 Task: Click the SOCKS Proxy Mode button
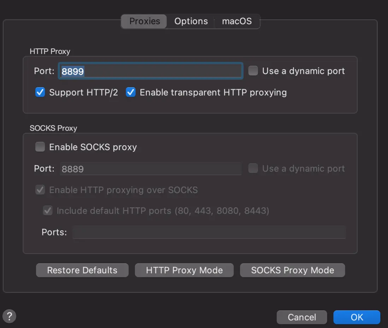click(292, 270)
